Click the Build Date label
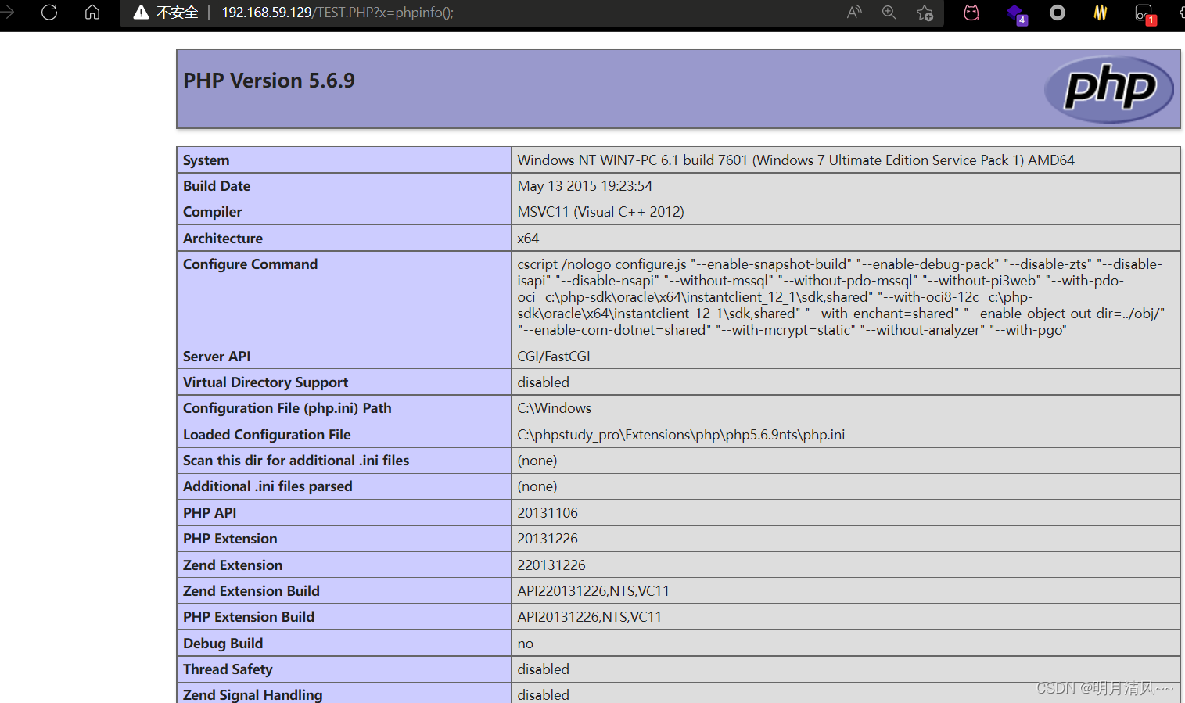Screen dimensions: 1185x703 (217, 186)
